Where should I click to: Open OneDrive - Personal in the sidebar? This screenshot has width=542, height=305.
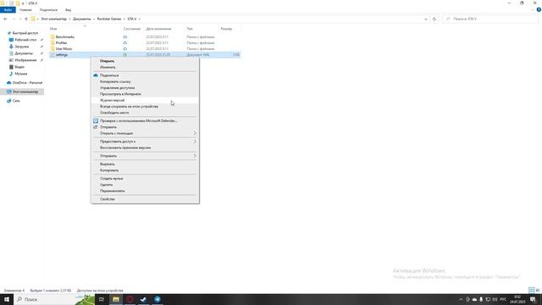[x=27, y=83]
